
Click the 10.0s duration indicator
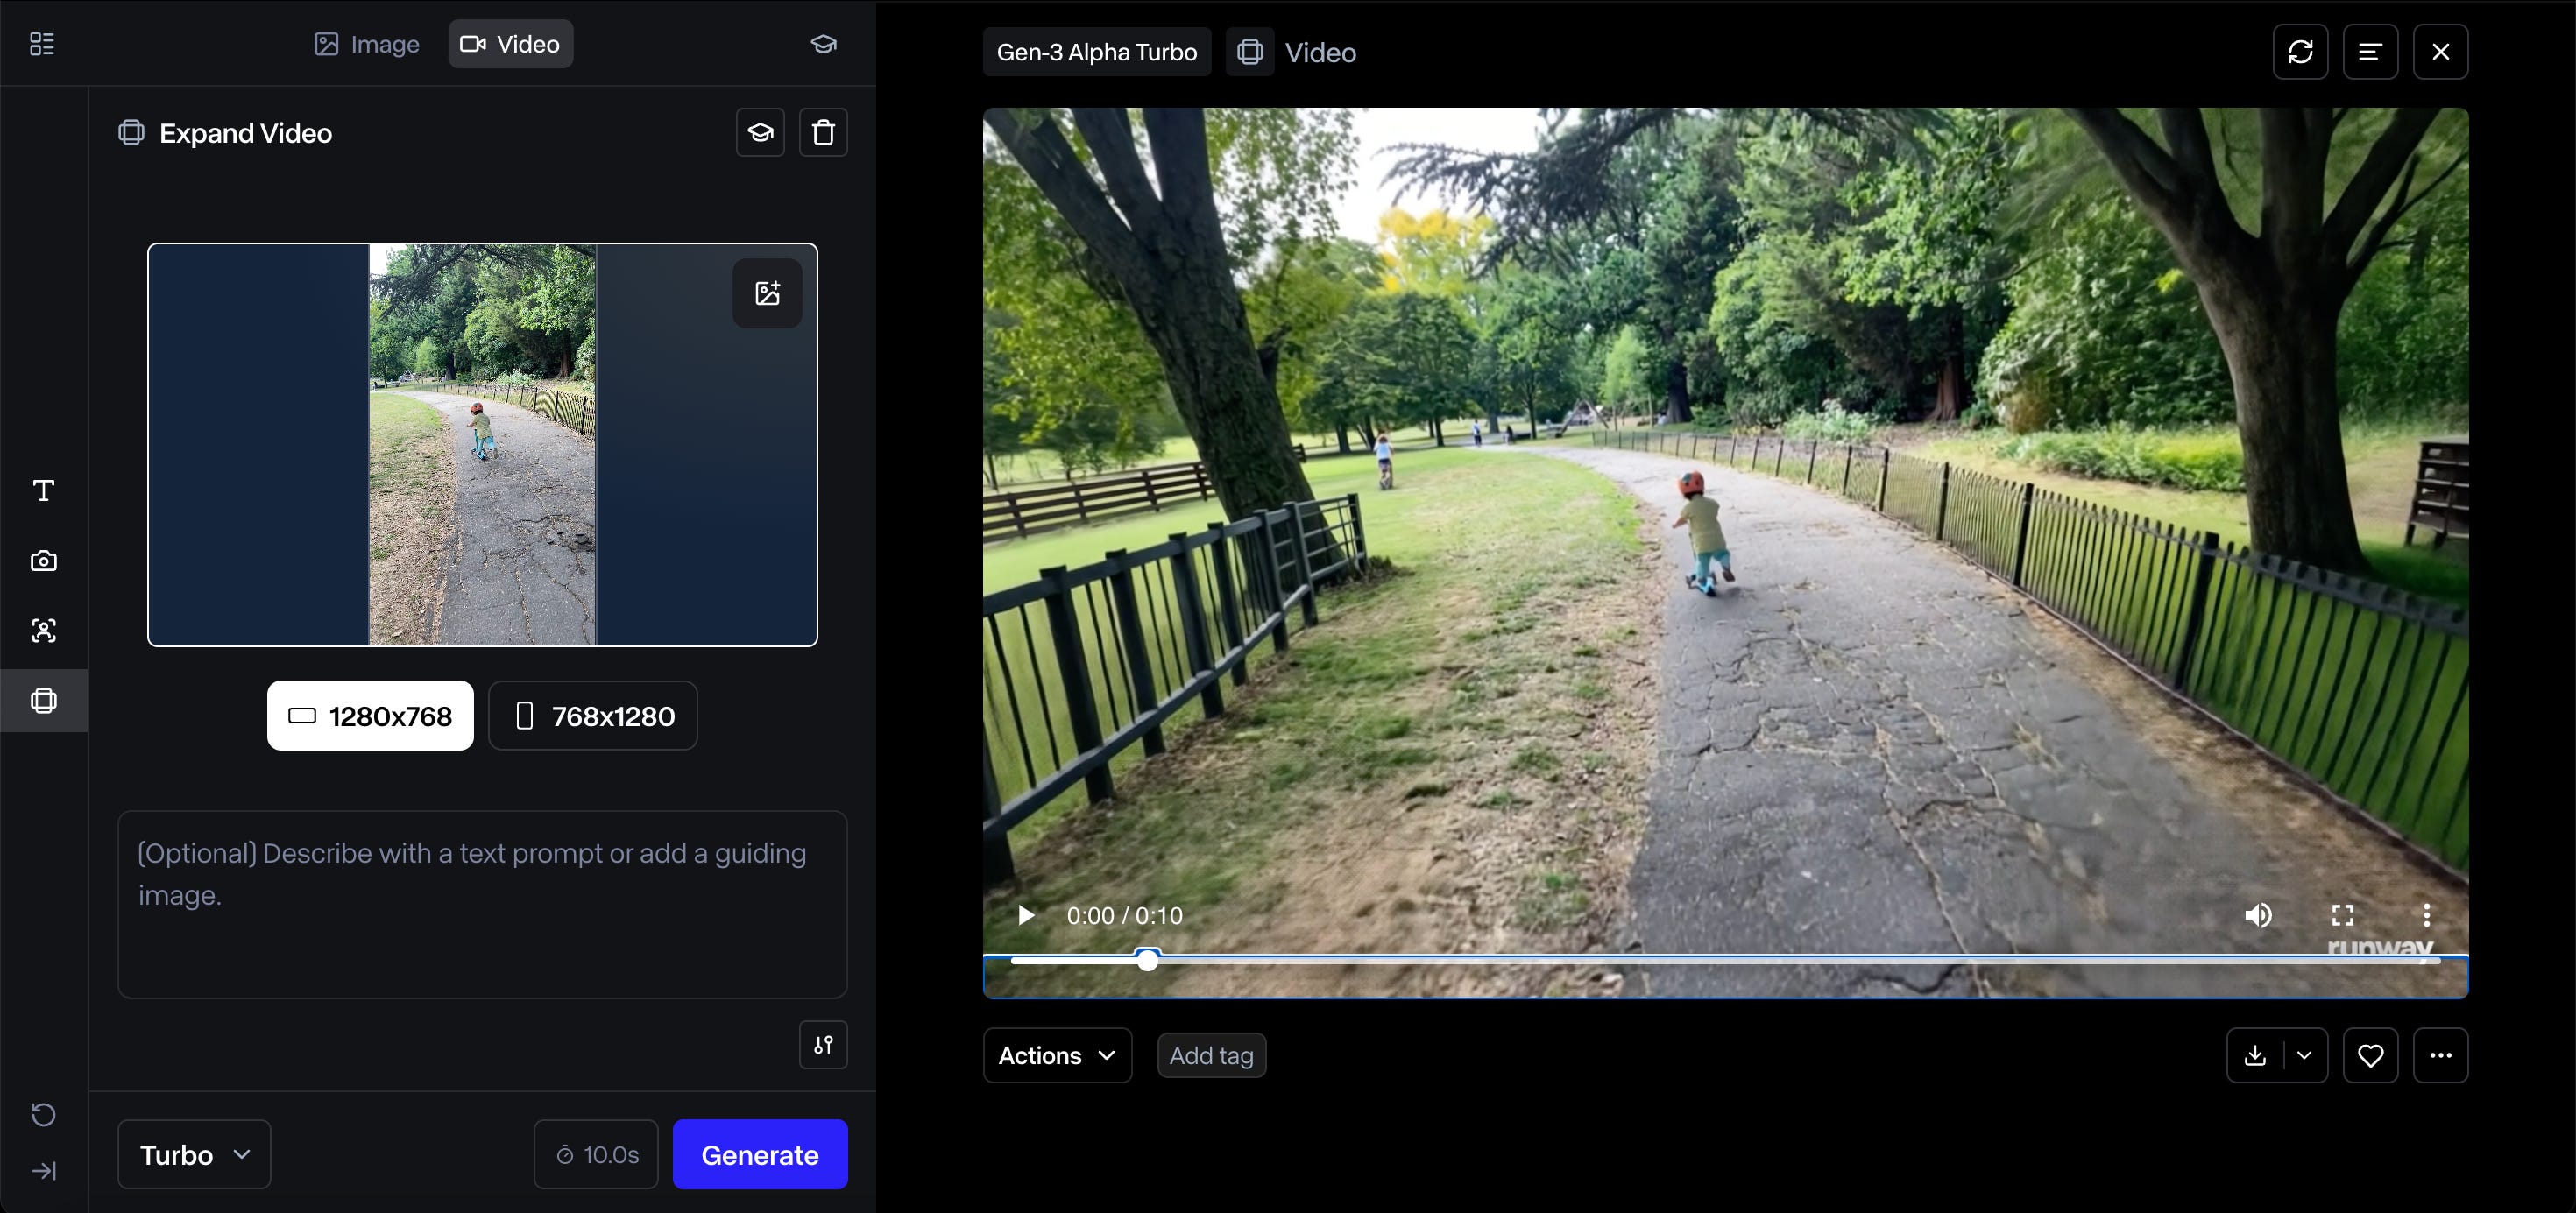click(x=596, y=1154)
